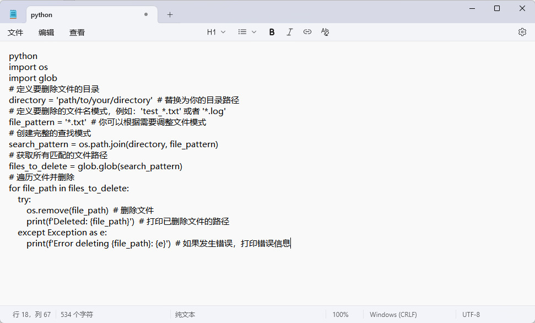The width and height of the screenshot is (535, 323).
Task: Click the UTF-8 encoding indicator
Action: [x=471, y=315]
